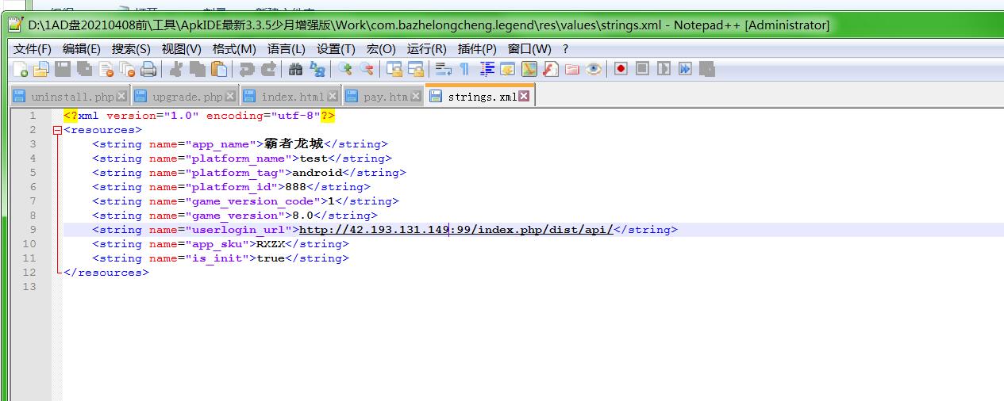
Task: Switch to the upgrade.php tab
Action: click(x=187, y=97)
